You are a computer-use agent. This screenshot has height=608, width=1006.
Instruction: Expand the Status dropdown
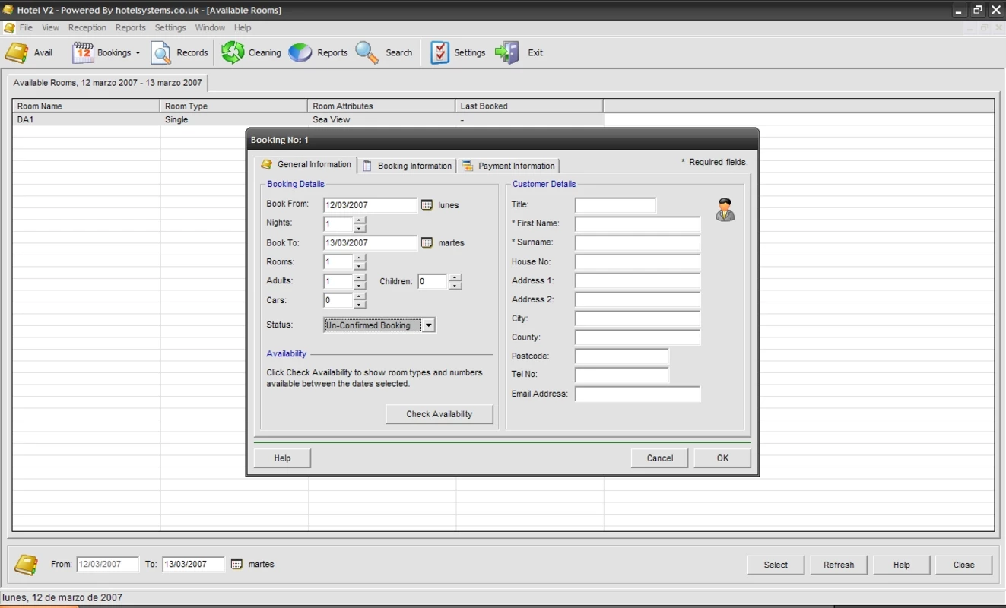coord(429,325)
